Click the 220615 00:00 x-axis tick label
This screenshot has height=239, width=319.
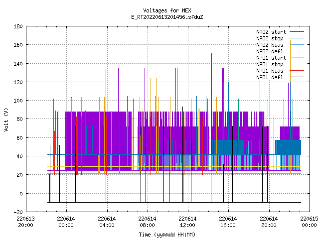point(309,222)
